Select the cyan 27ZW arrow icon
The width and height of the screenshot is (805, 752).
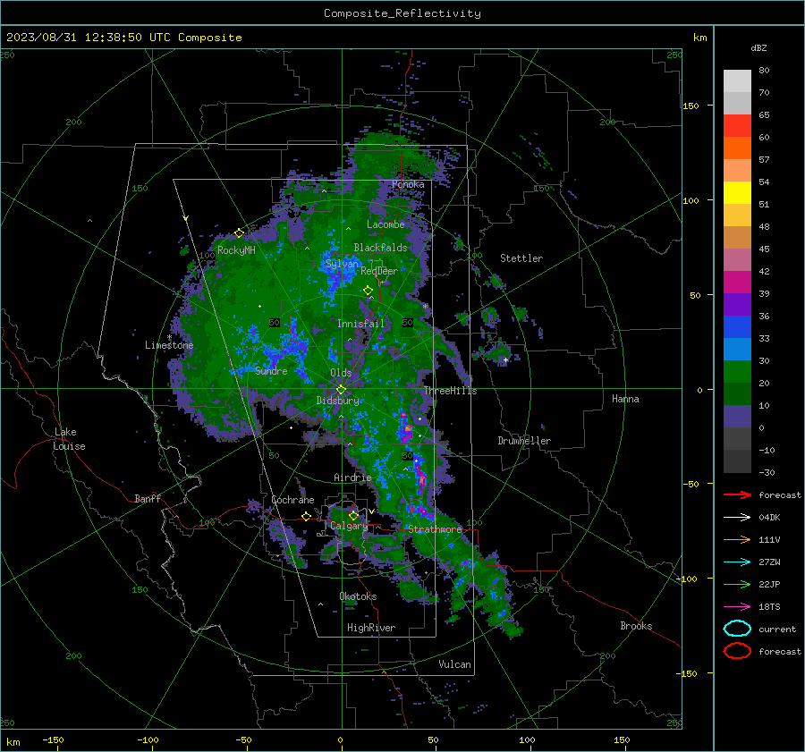pyautogui.click(x=737, y=562)
